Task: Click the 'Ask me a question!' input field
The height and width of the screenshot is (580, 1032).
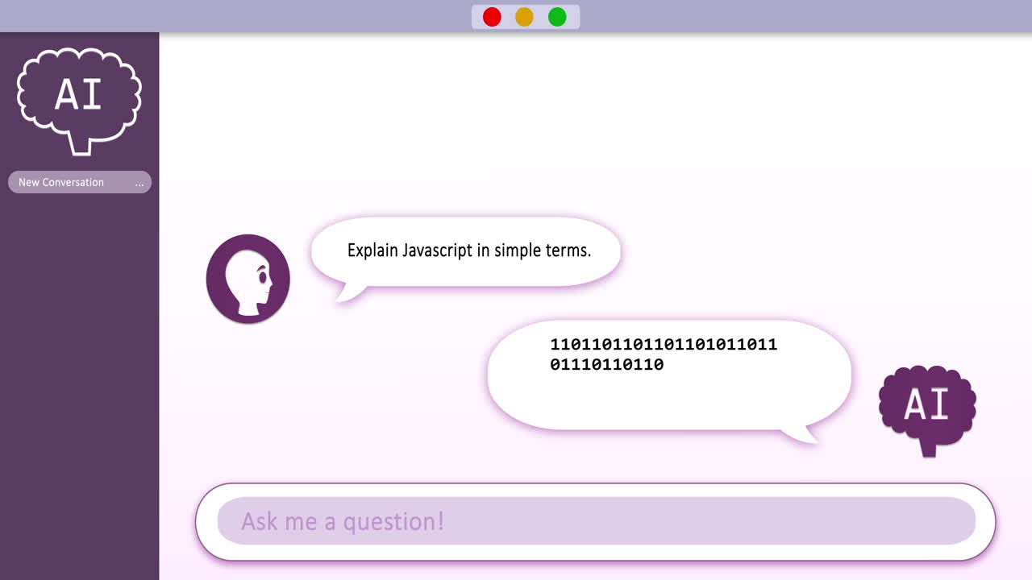Action: pyautogui.click(x=595, y=522)
